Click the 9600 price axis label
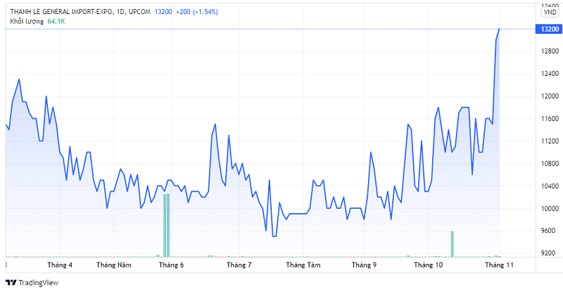 click(550, 231)
